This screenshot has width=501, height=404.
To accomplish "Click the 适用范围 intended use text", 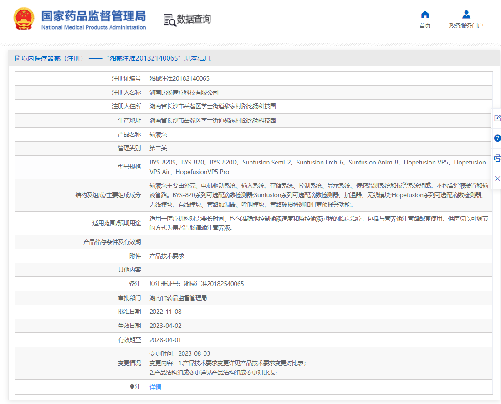I will click(x=319, y=223).
